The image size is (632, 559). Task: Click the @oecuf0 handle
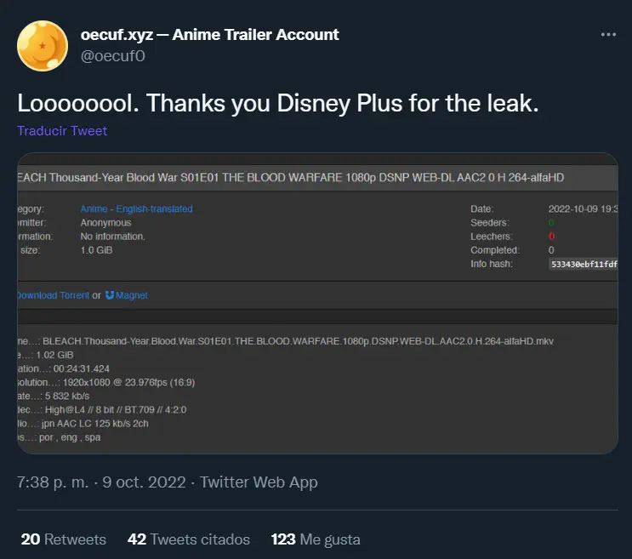(113, 56)
